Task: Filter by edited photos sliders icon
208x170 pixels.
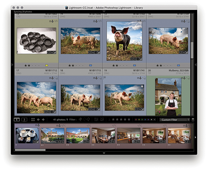Action: pyautogui.click(x=96, y=120)
